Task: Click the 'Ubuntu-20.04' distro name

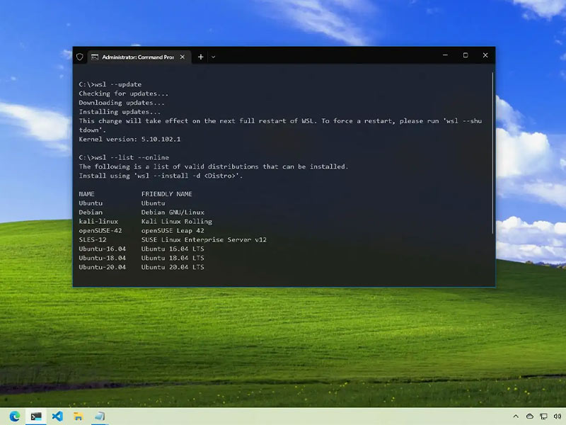Action: (102, 267)
